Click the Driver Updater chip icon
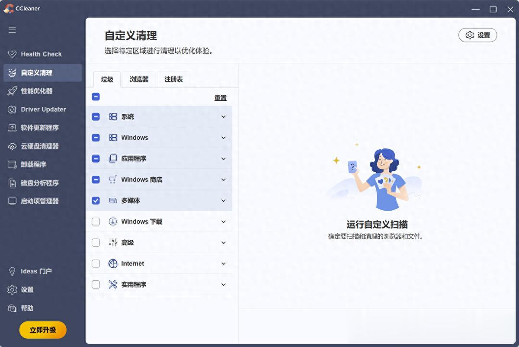Screen dimensions: 519x347 click(x=12, y=109)
